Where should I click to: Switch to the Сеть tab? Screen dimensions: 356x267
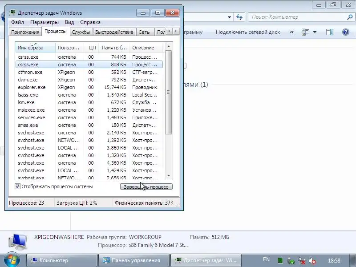(x=144, y=32)
